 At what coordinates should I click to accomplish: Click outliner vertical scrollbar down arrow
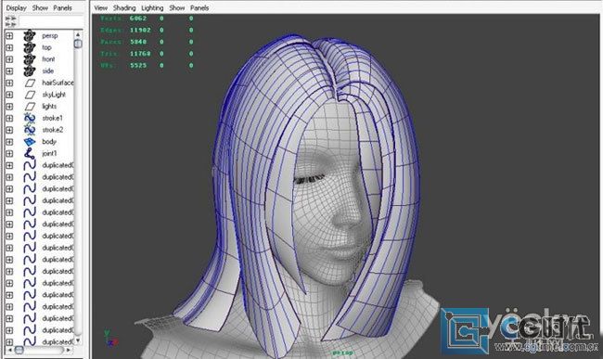78,340
